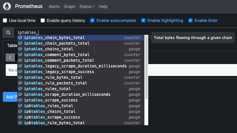Disable the Enable autocomplete checkbox
The height and width of the screenshot is (133, 237).
click(92, 20)
